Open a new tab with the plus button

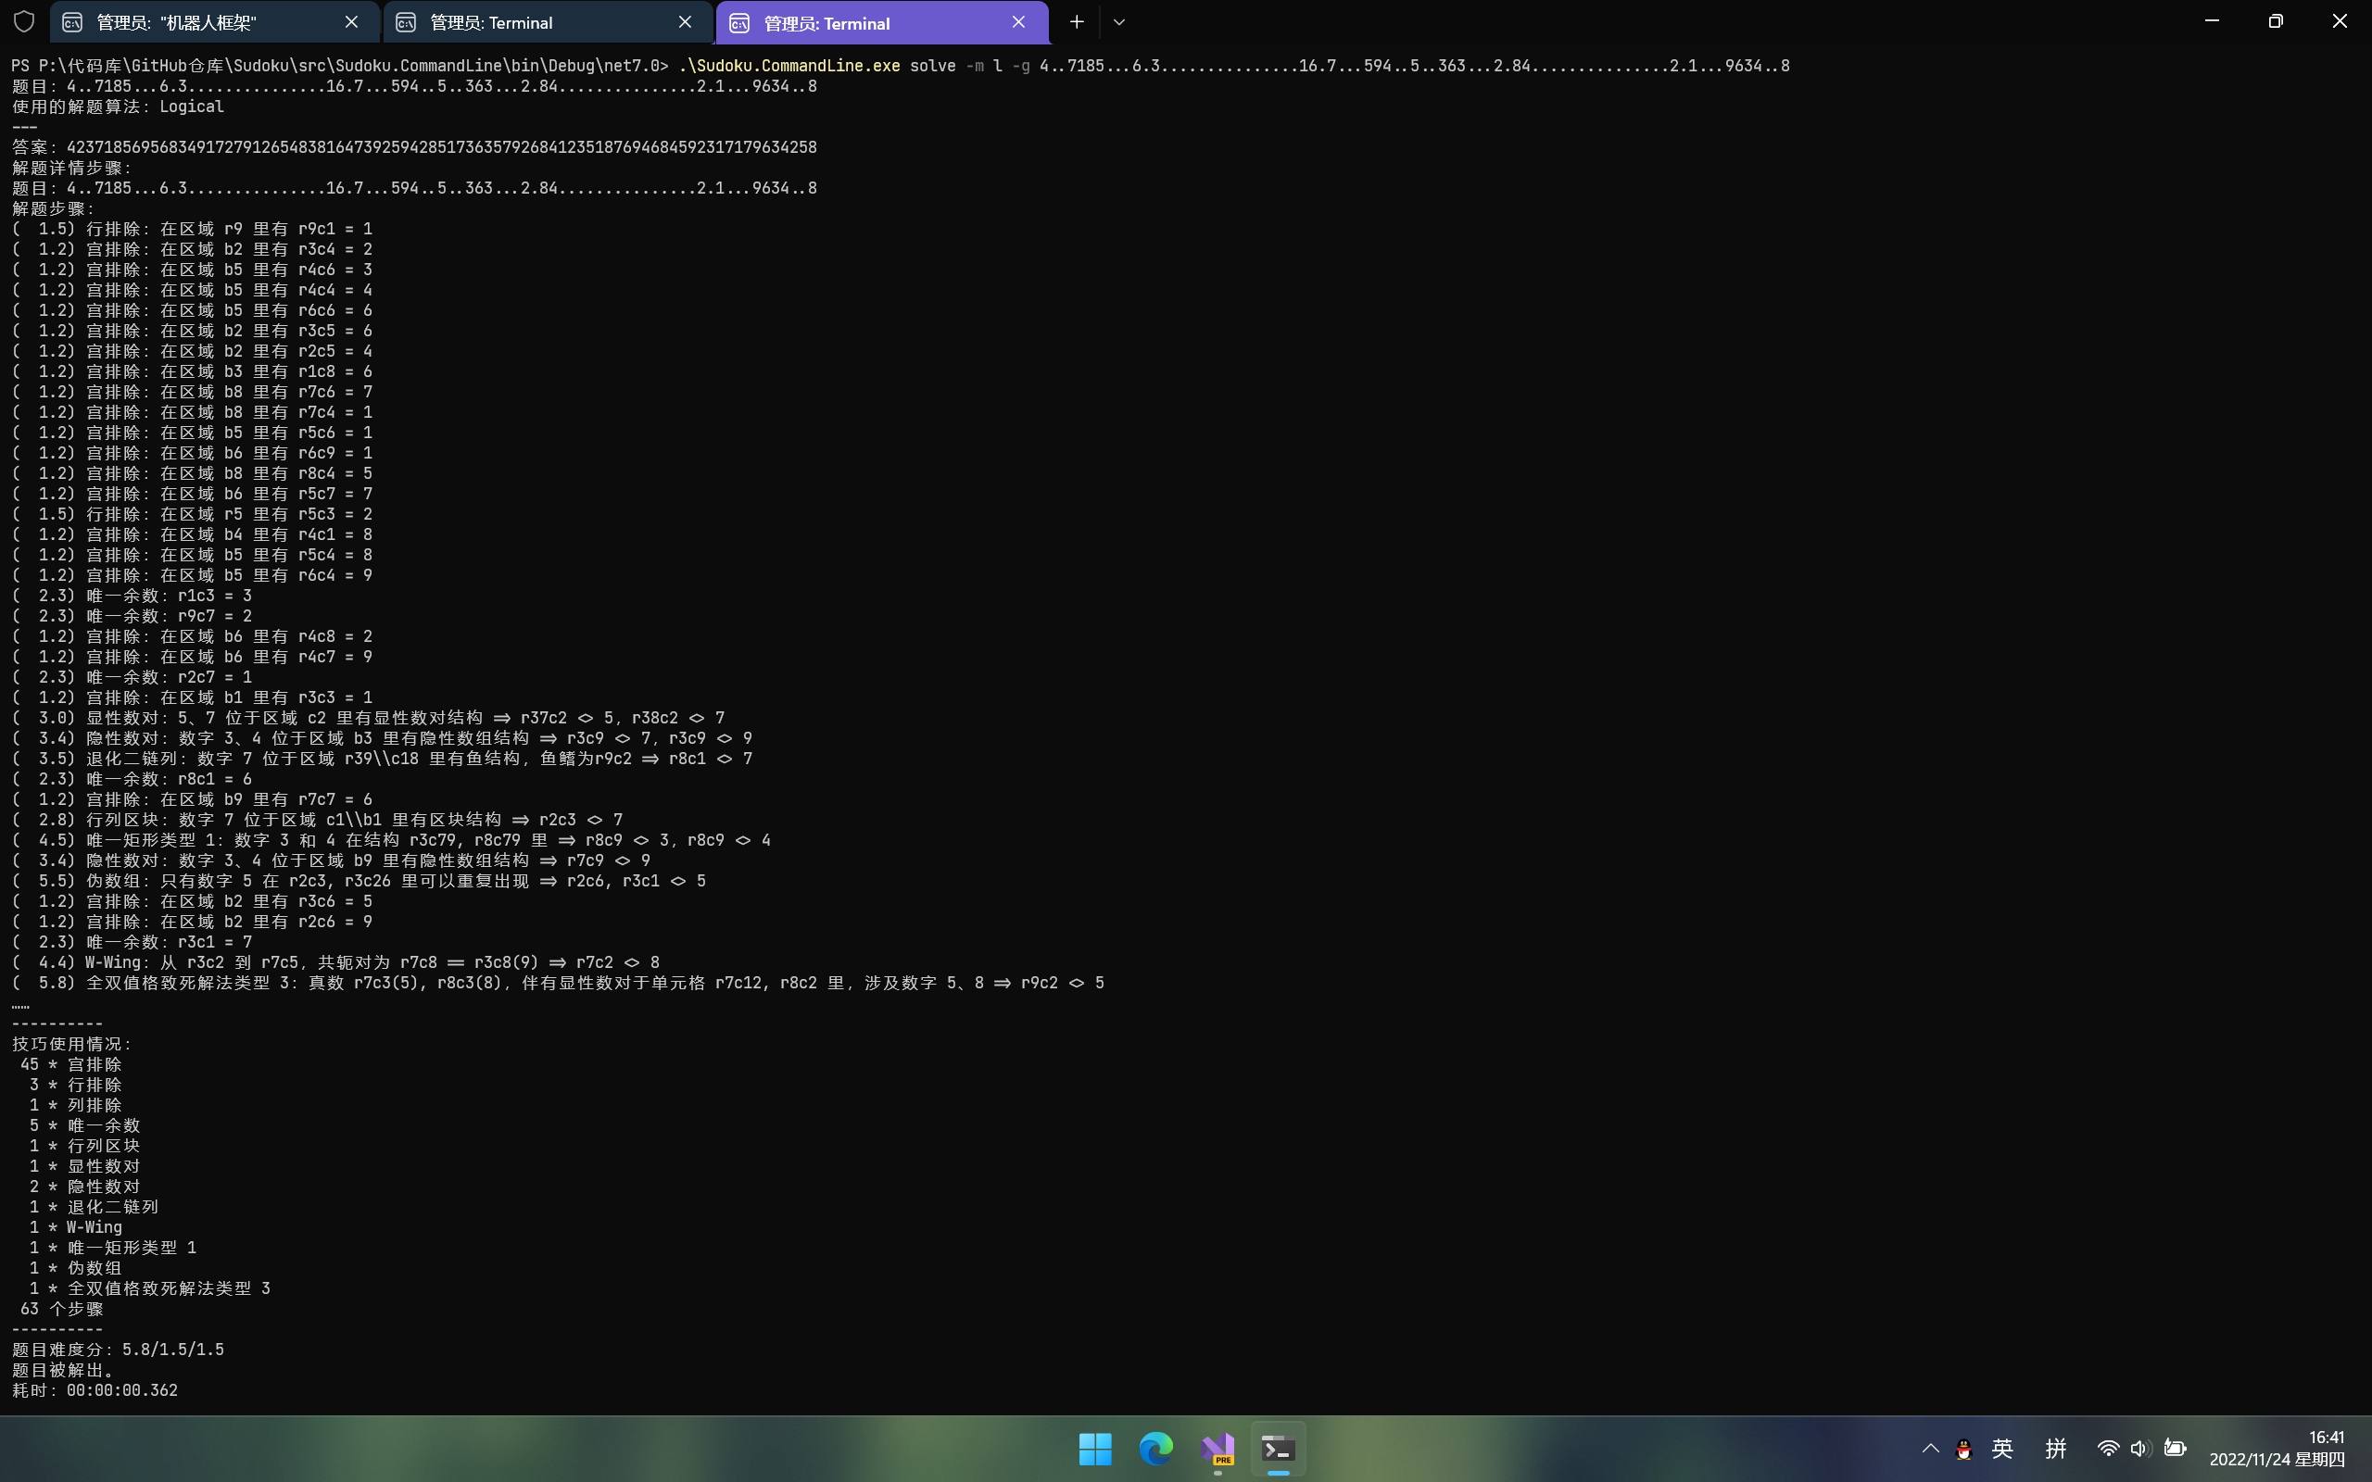(x=1077, y=22)
